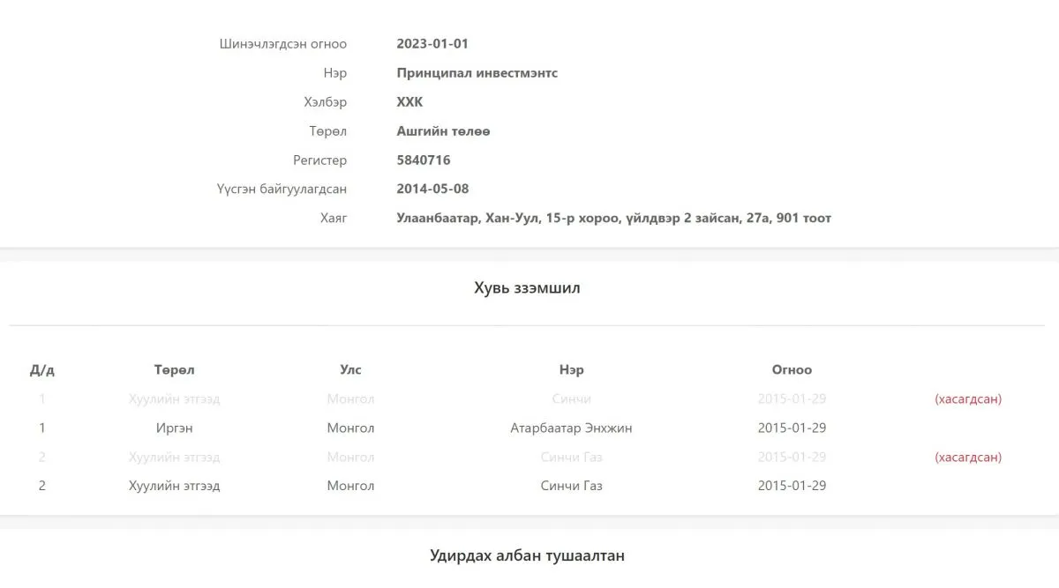Click "Монгол" in the "Атарбаатар Энхжин" row

coord(351,428)
